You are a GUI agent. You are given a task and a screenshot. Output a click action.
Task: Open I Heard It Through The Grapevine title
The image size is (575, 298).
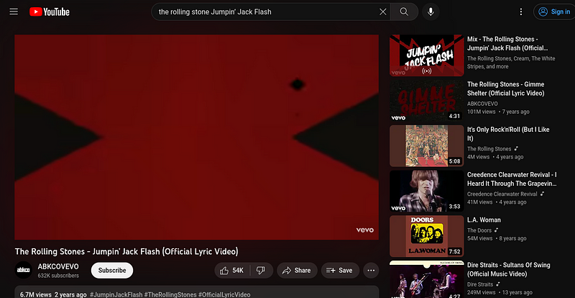[x=512, y=179]
